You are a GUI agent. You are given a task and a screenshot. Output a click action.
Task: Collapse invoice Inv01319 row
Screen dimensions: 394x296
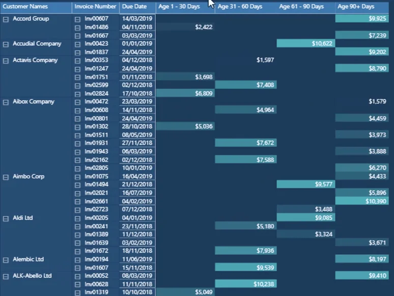point(78,293)
